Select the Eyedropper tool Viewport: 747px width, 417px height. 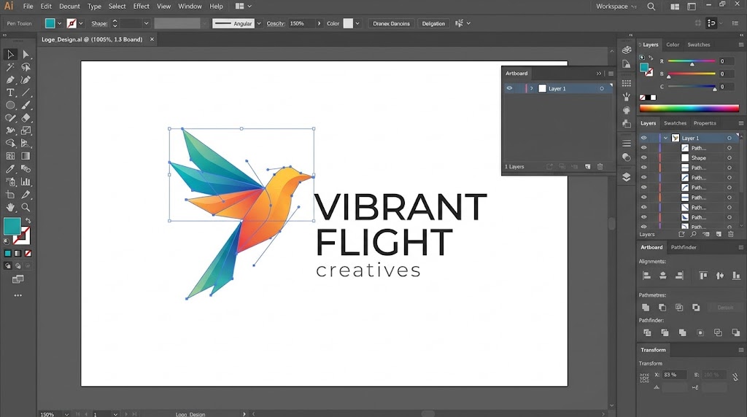(x=10, y=169)
